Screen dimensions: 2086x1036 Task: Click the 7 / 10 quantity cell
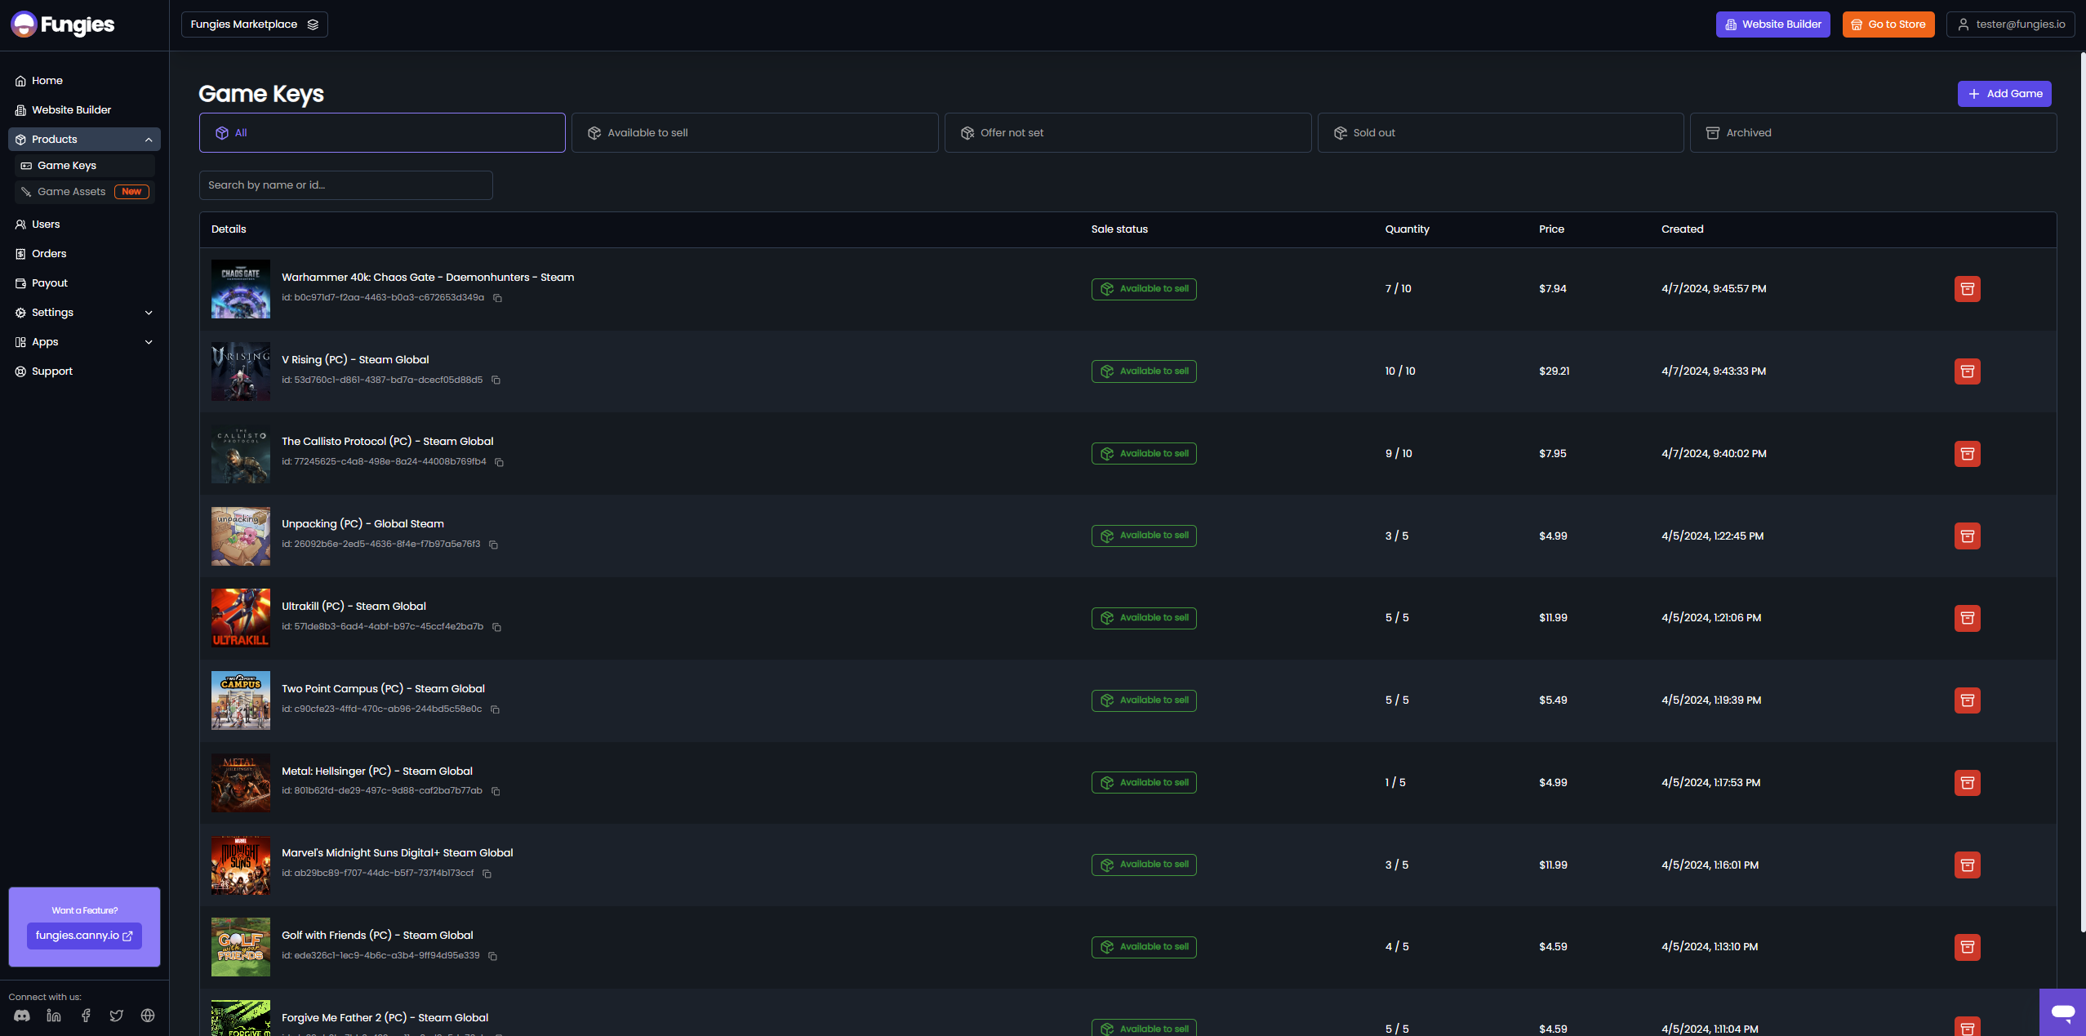coord(1398,289)
